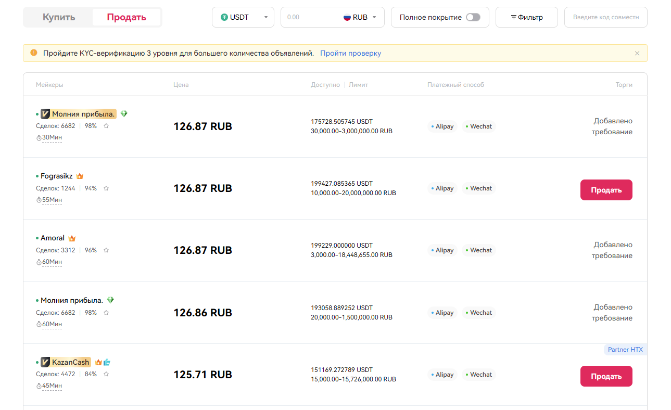Focus the Введите код совместн field
This screenshot has height=410, width=671.
click(605, 17)
